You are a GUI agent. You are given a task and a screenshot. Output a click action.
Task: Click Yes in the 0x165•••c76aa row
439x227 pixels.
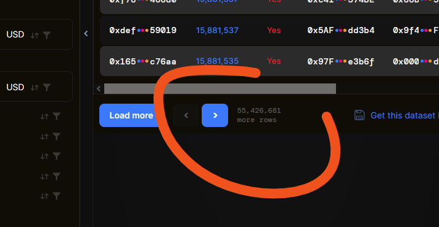(x=274, y=61)
